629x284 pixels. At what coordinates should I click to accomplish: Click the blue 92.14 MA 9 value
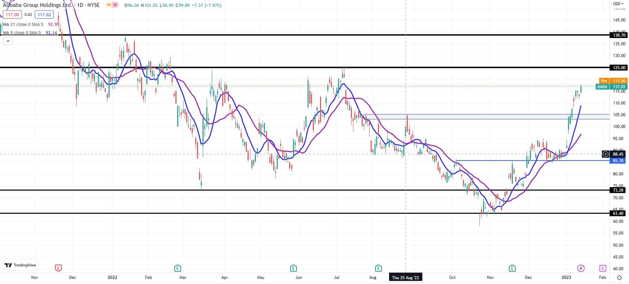pyautogui.click(x=51, y=33)
